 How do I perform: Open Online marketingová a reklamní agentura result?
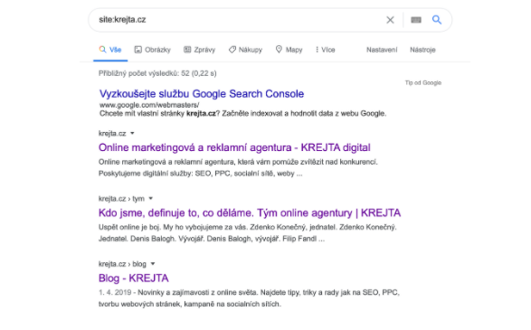(x=234, y=147)
